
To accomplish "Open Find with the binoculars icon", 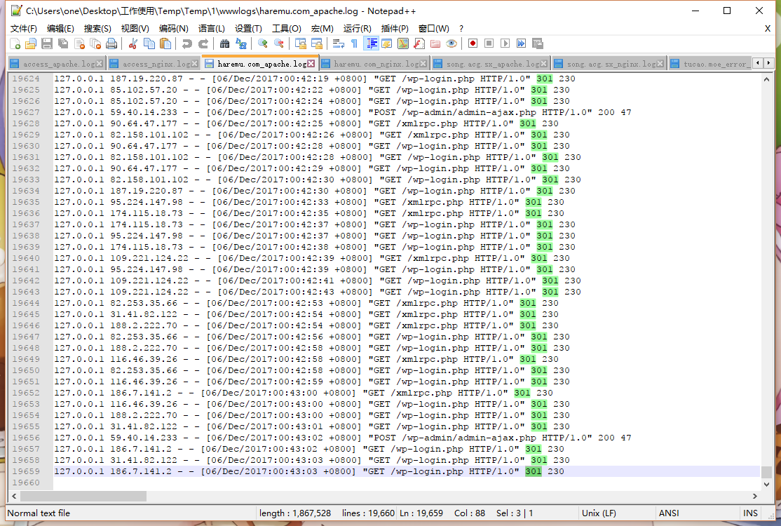I will (224, 43).
